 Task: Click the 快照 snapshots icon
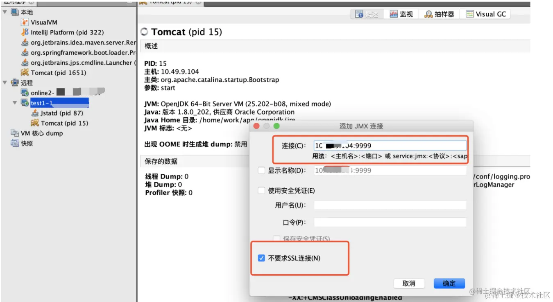[x=15, y=143]
